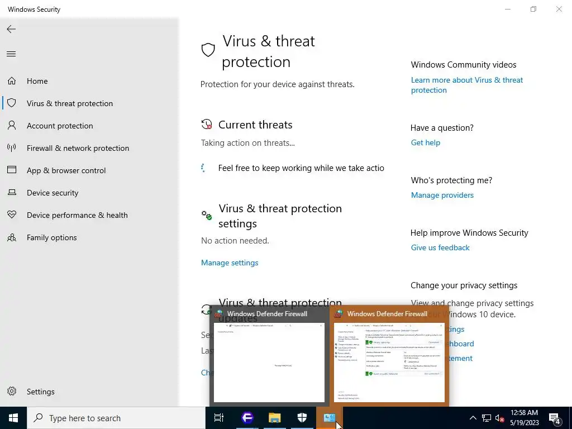572x429 pixels.
Task: Click the Family options people icon
Action: tap(12, 237)
